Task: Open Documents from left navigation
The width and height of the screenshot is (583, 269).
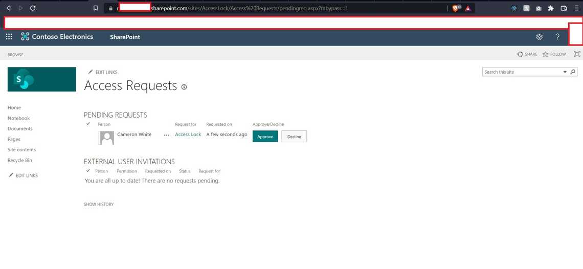Action: point(20,128)
